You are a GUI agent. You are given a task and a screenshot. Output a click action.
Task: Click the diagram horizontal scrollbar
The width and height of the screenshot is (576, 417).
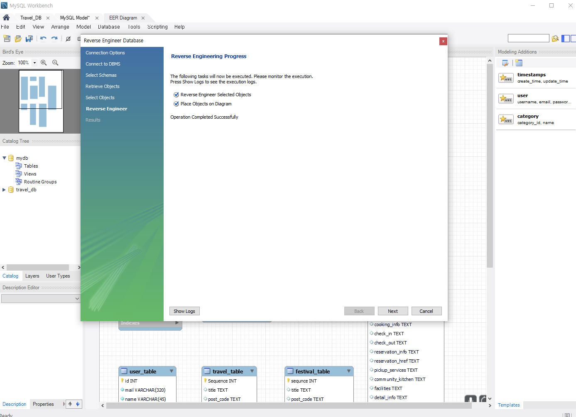coord(289,406)
